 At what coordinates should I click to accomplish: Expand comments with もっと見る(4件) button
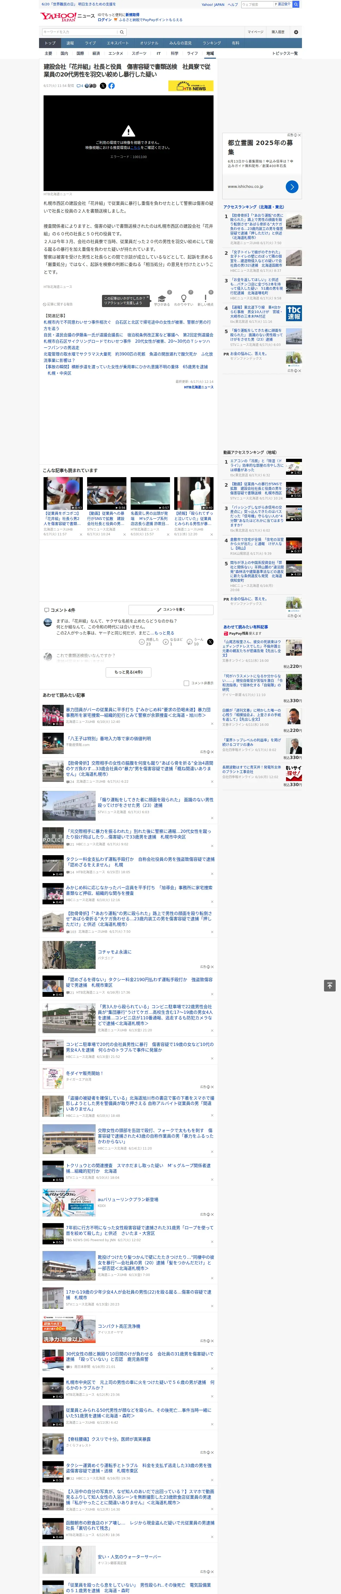tap(128, 672)
